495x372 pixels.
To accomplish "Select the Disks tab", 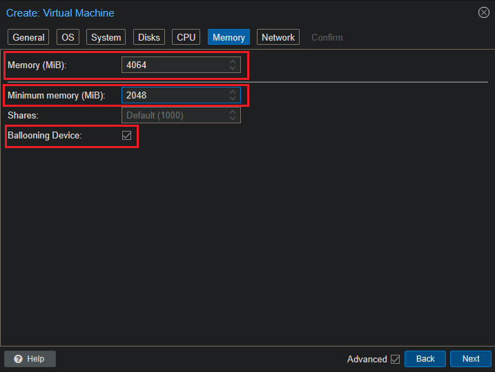I will click(x=148, y=37).
